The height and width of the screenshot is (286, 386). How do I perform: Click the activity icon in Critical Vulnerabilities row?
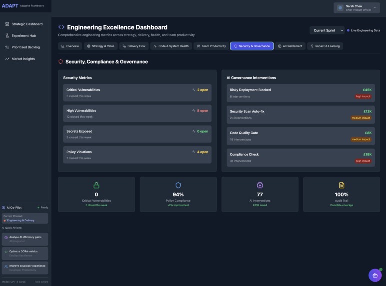tap(194, 90)
